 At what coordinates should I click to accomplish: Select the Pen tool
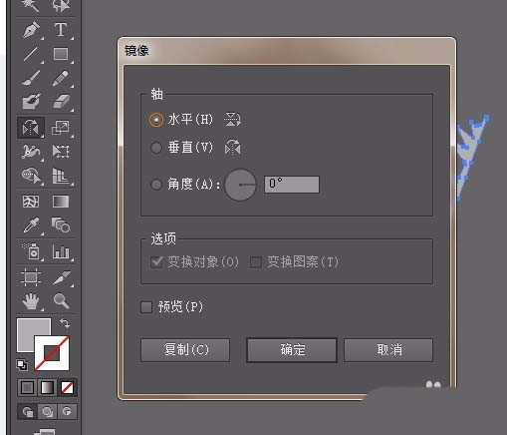[31, 30]
